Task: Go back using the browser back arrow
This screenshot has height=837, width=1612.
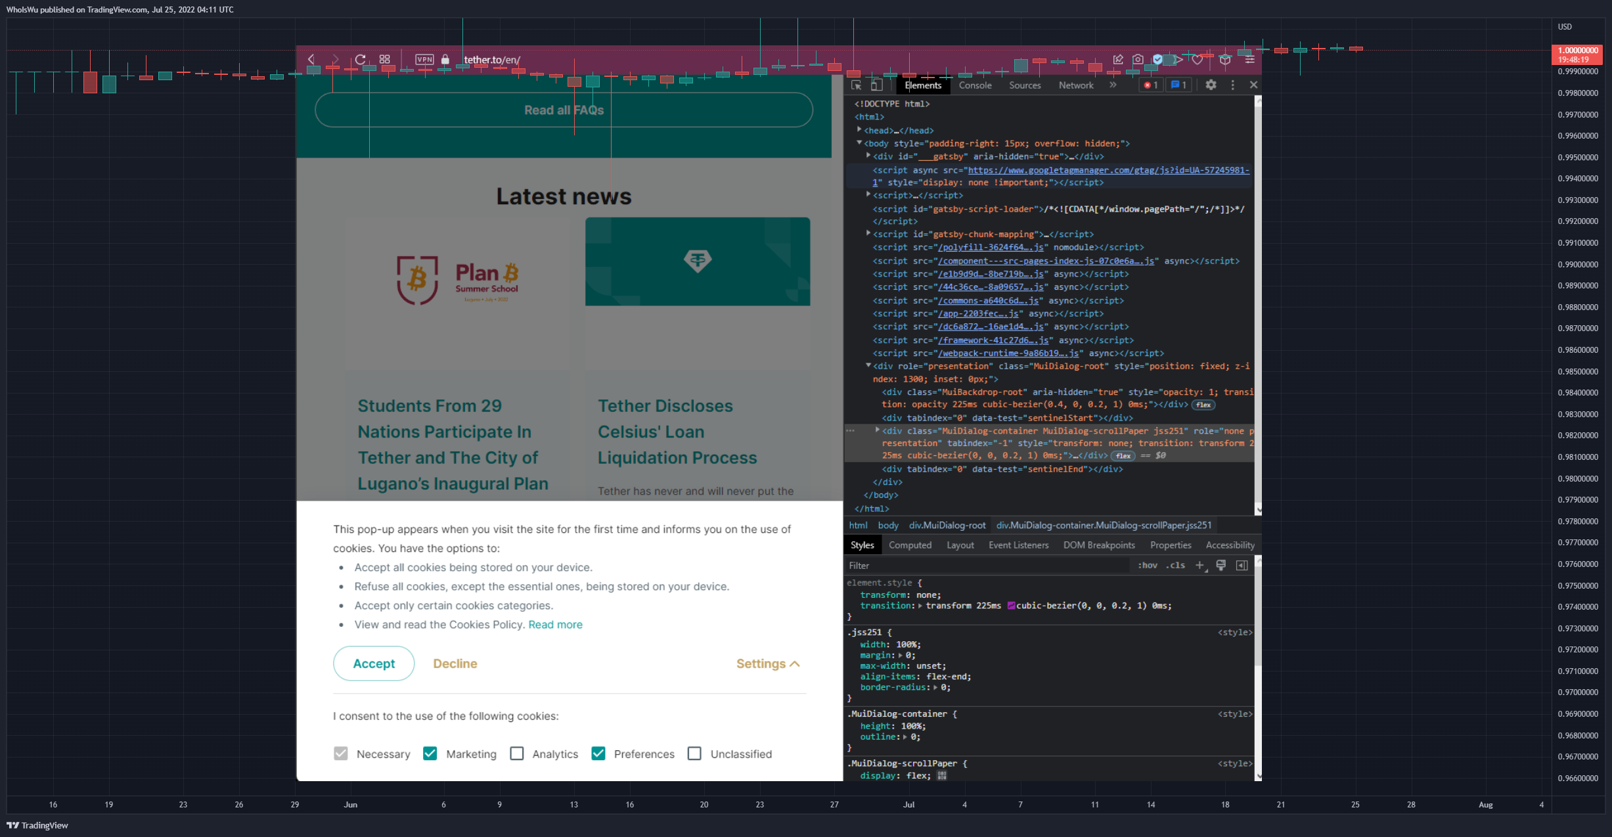Action: [x=311, y=60]
